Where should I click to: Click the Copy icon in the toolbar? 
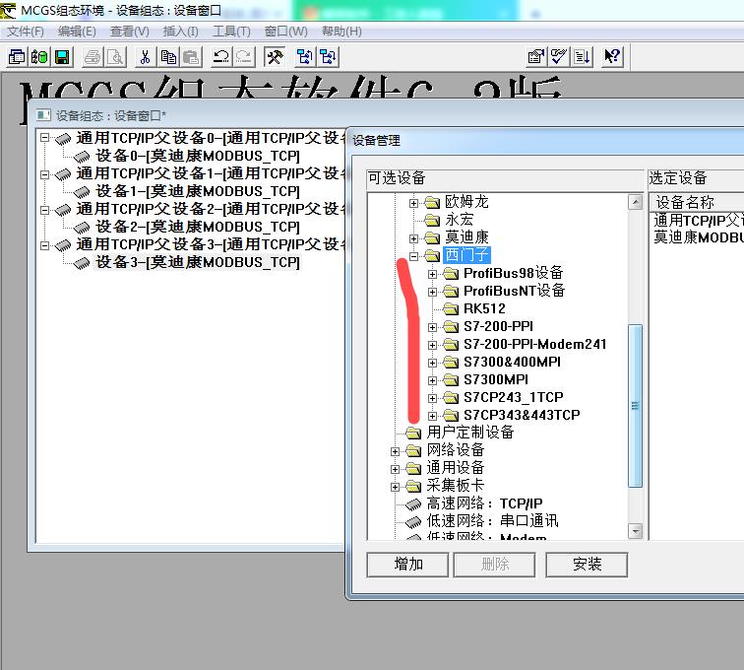point(168,56)
